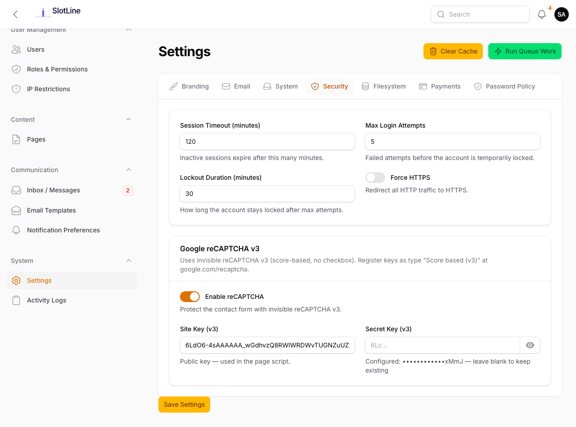Switch to the System tab
The height and width of the screenshot is (427, 576).
(x=280, y=86)
